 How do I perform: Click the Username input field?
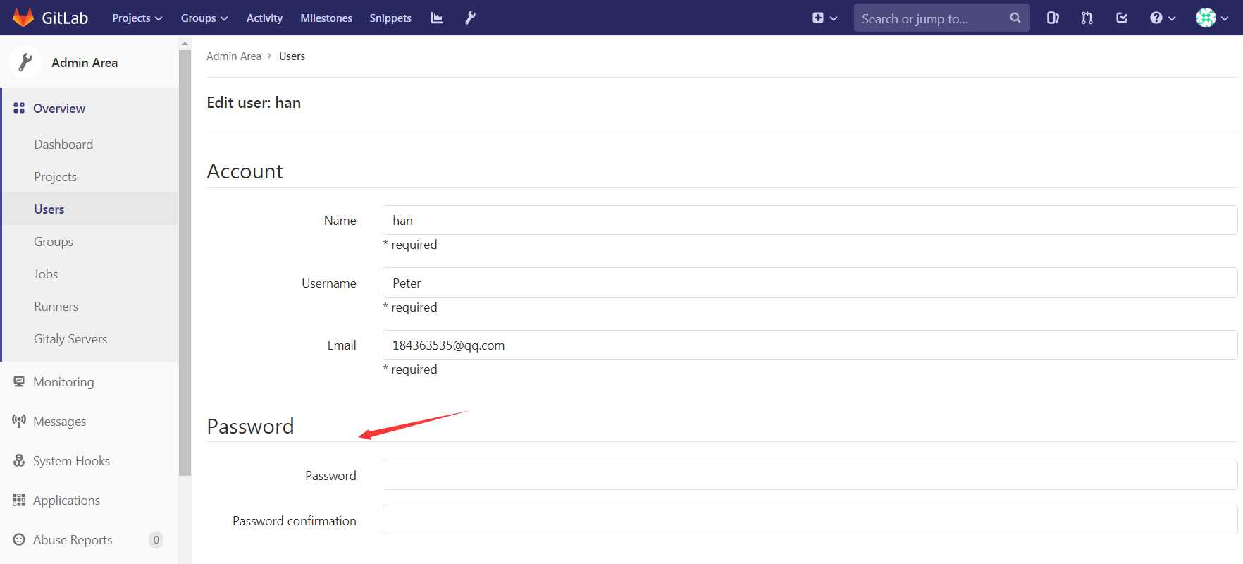click(x=810, y=283)
